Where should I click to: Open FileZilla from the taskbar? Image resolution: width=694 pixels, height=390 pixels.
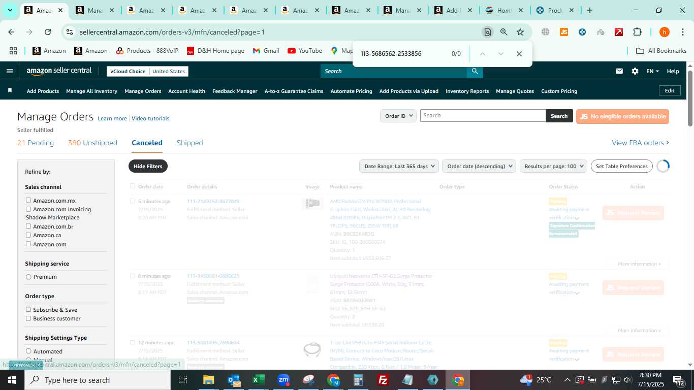coord(383,380)
